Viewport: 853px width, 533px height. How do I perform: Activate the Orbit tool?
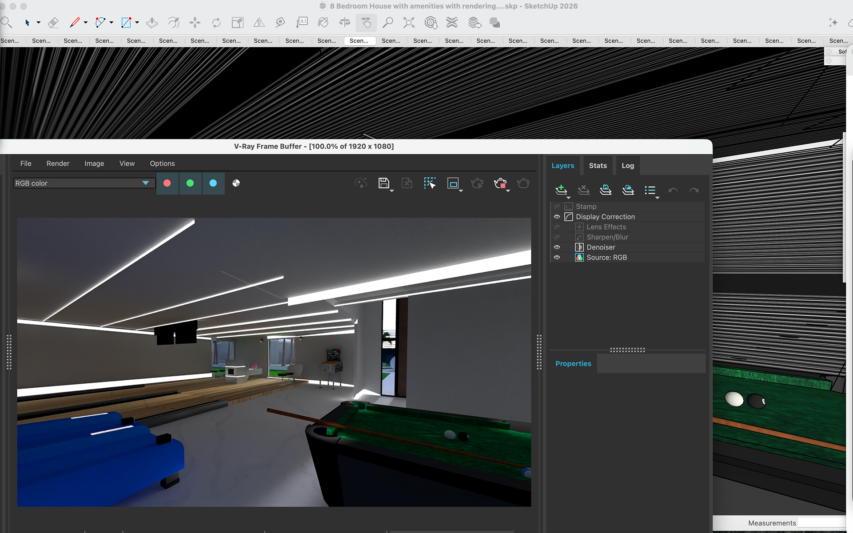[345, 23]
